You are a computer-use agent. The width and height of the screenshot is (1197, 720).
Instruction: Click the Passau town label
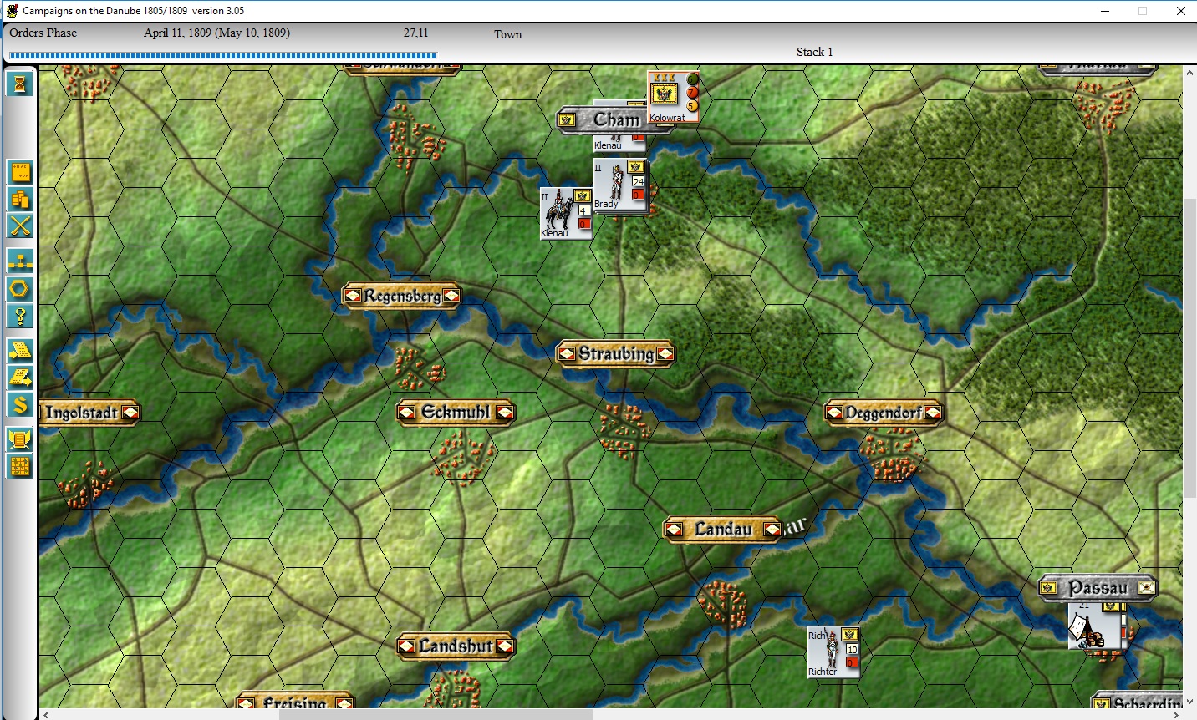point(1098,588)
